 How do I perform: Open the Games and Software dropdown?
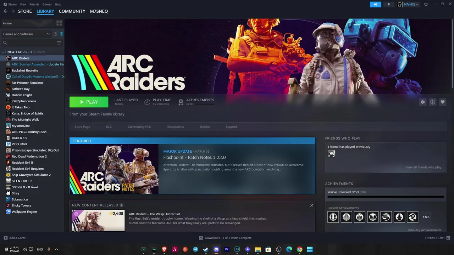pos(26,34)
